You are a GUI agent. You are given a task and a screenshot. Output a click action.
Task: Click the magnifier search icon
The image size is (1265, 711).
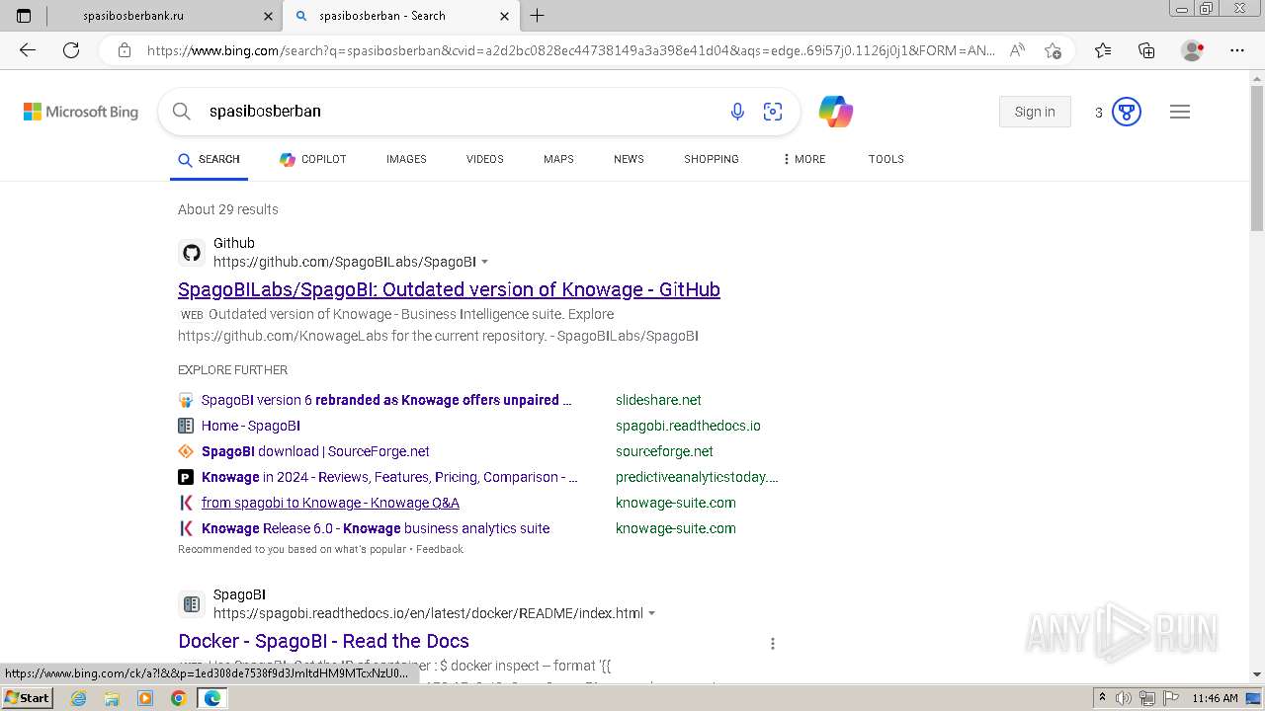(182, 112)
